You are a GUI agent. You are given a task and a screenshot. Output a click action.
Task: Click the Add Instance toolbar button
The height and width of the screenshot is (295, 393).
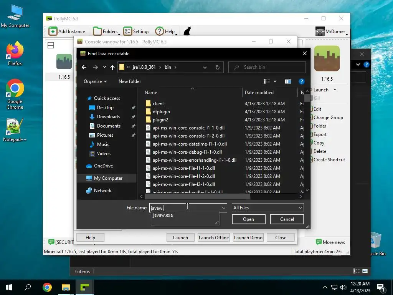(67, 31)
